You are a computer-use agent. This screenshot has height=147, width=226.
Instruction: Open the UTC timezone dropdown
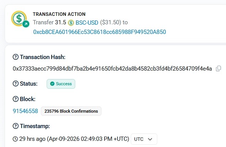coord(144,139)
